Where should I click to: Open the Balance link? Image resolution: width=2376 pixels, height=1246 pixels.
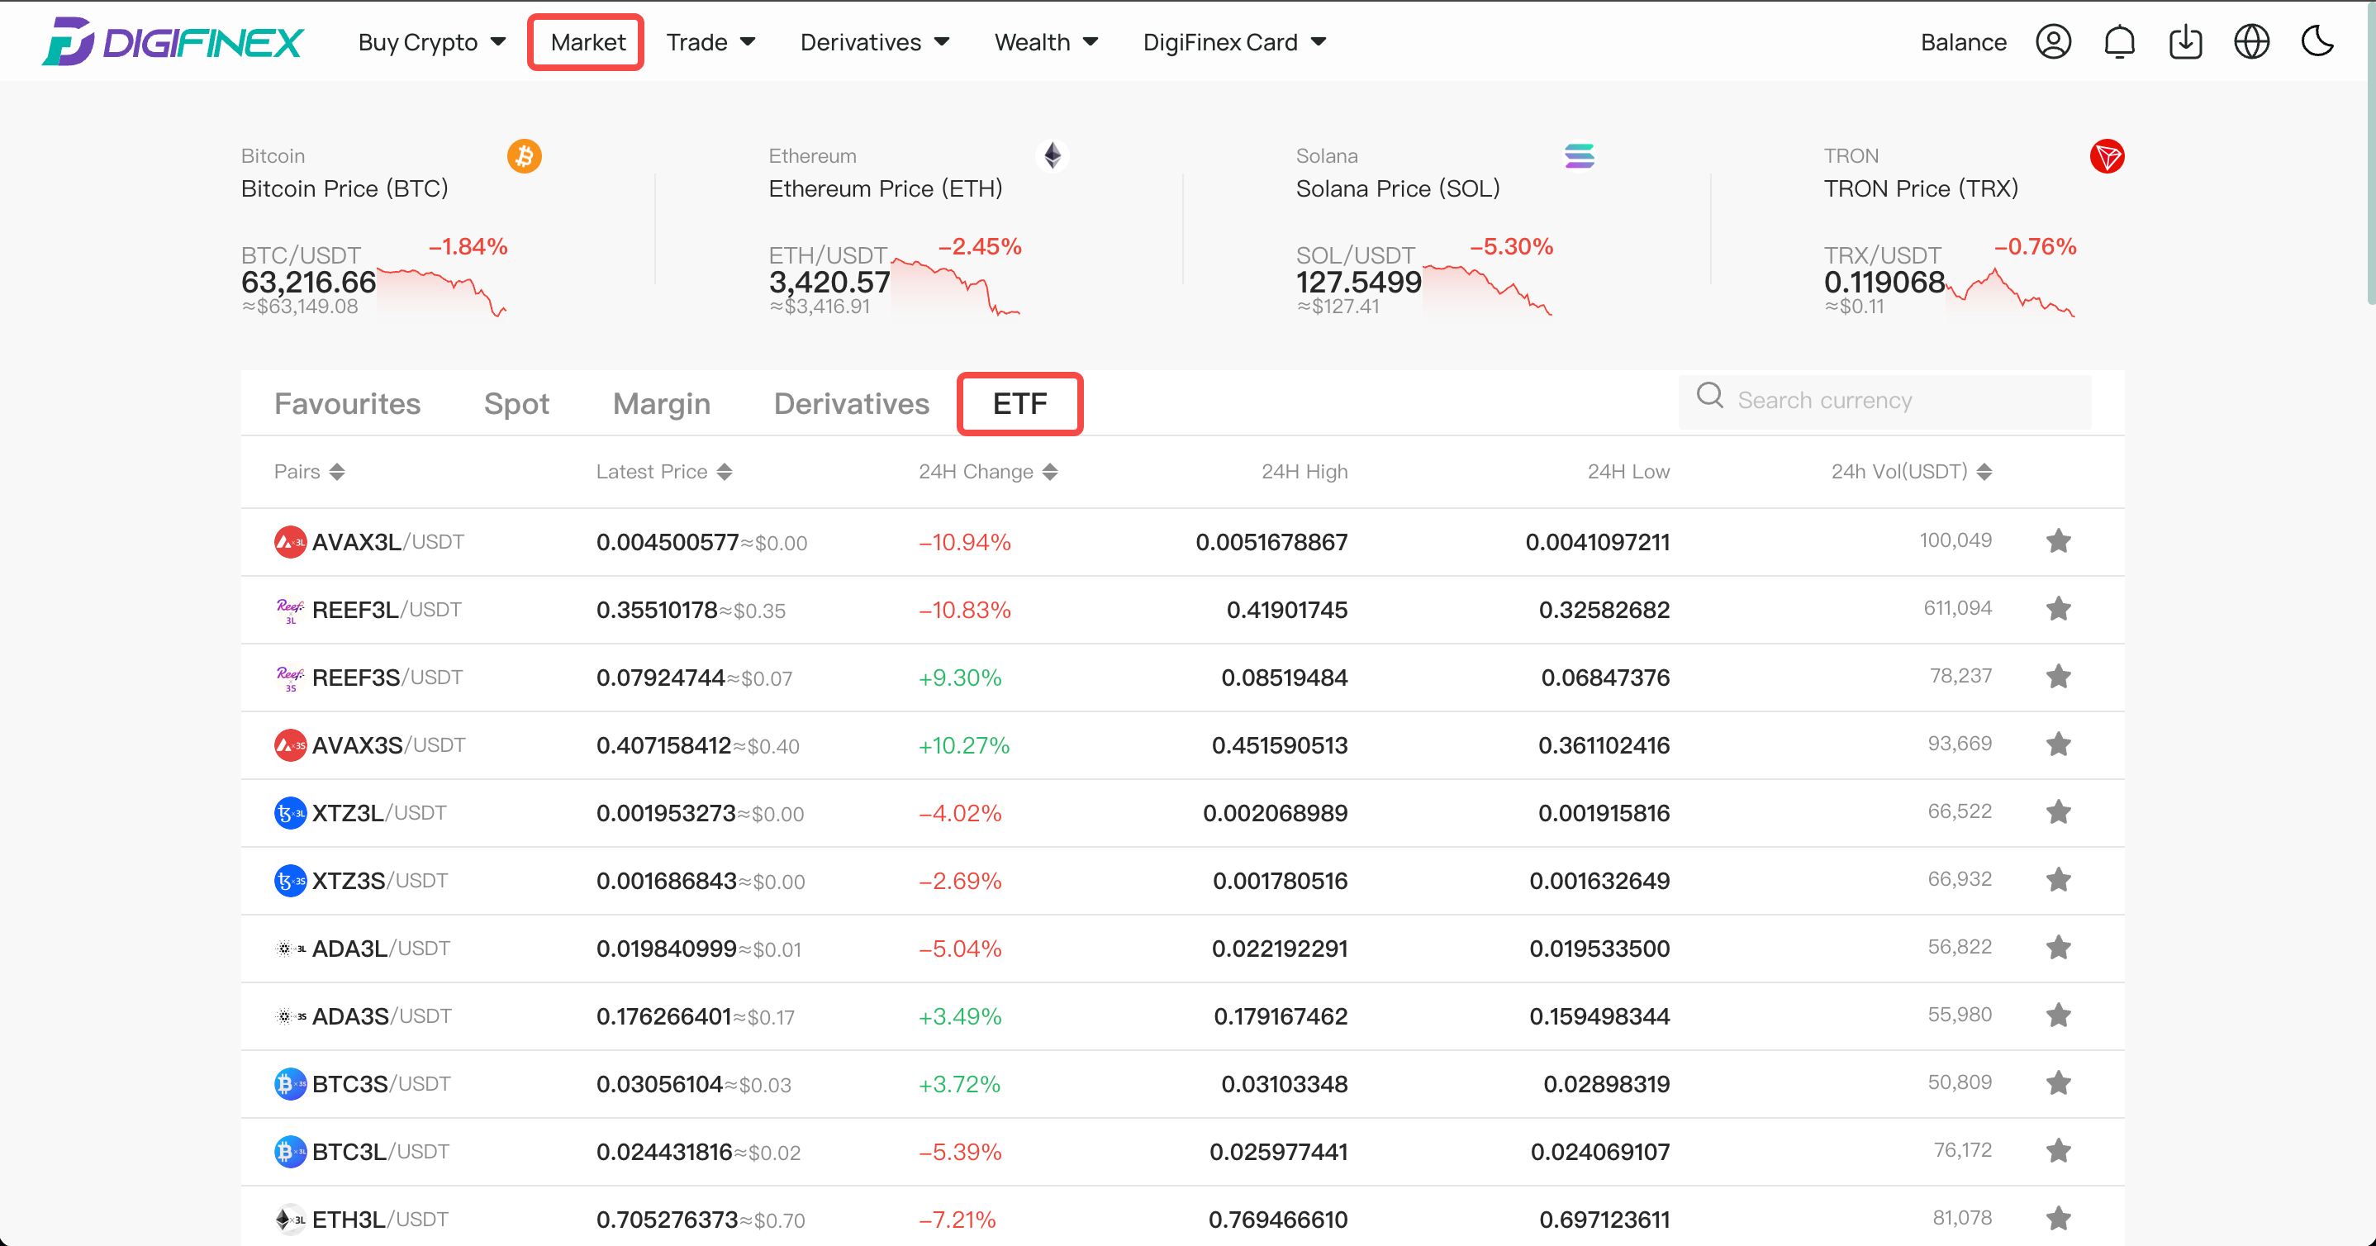(1963, 42)
